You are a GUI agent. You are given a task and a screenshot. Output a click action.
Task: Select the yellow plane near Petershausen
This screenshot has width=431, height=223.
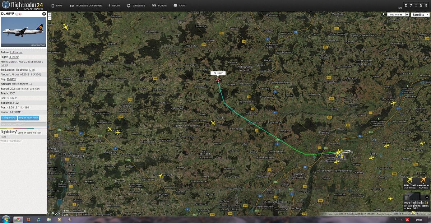(x=213, y=123)
